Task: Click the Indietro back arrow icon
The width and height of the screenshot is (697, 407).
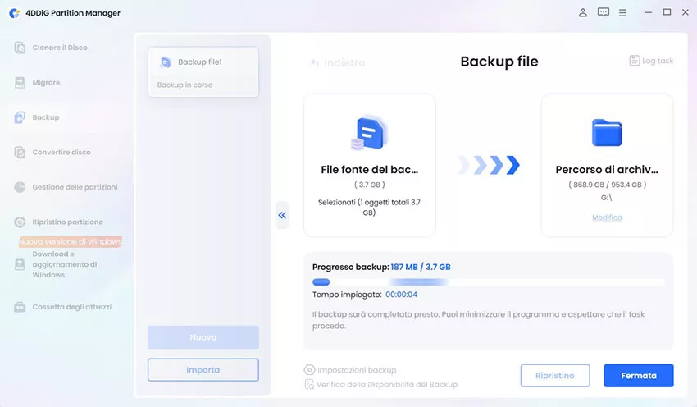Action: [x=314, y=62]
